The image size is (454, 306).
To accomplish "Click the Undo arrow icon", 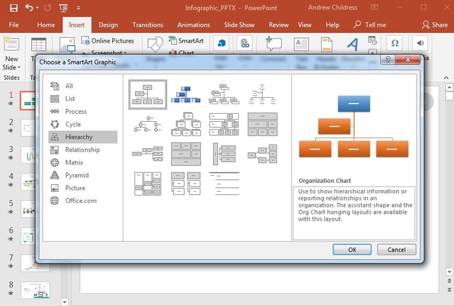I will (29, 8).
